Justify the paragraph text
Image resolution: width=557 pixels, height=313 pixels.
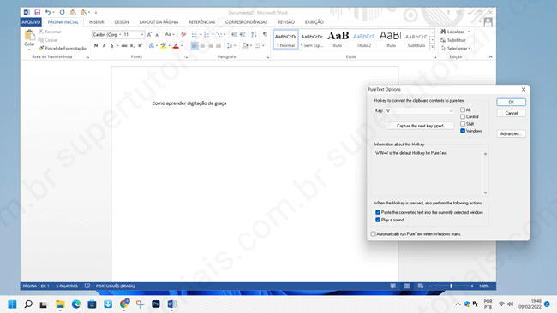tap(219, 45)
